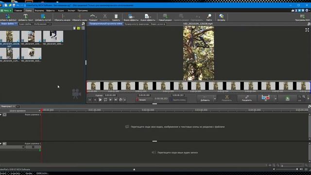Screen dimensions: 311x175
Task: Toggle loop playback
Action: pos(105,100)
